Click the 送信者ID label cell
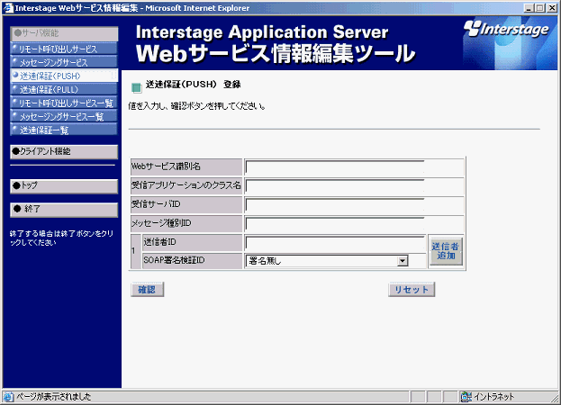561x405 pixels. click(x=193, y=243)
